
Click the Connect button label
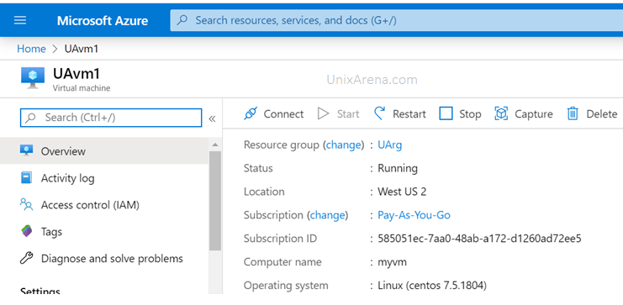pos(283,114)
